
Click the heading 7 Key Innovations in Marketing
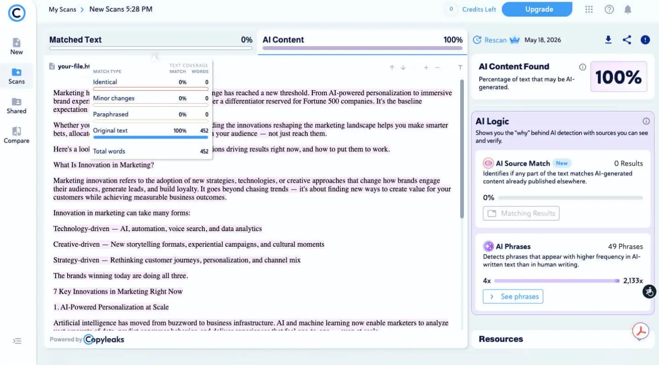tap(118, 291)
